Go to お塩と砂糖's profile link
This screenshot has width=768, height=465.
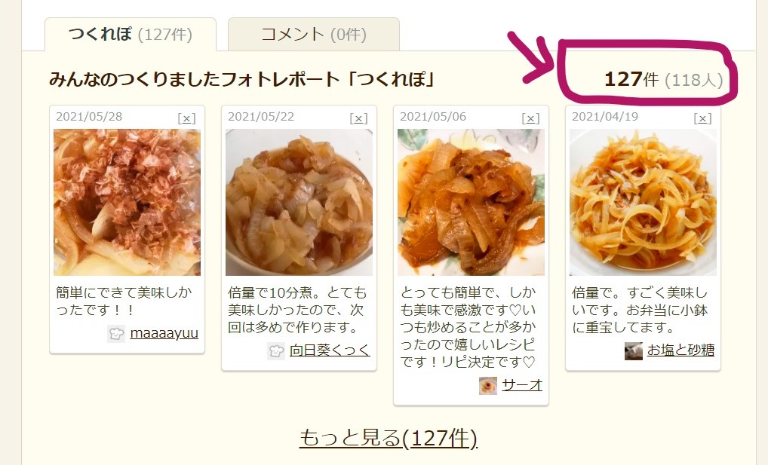[680, 350]
